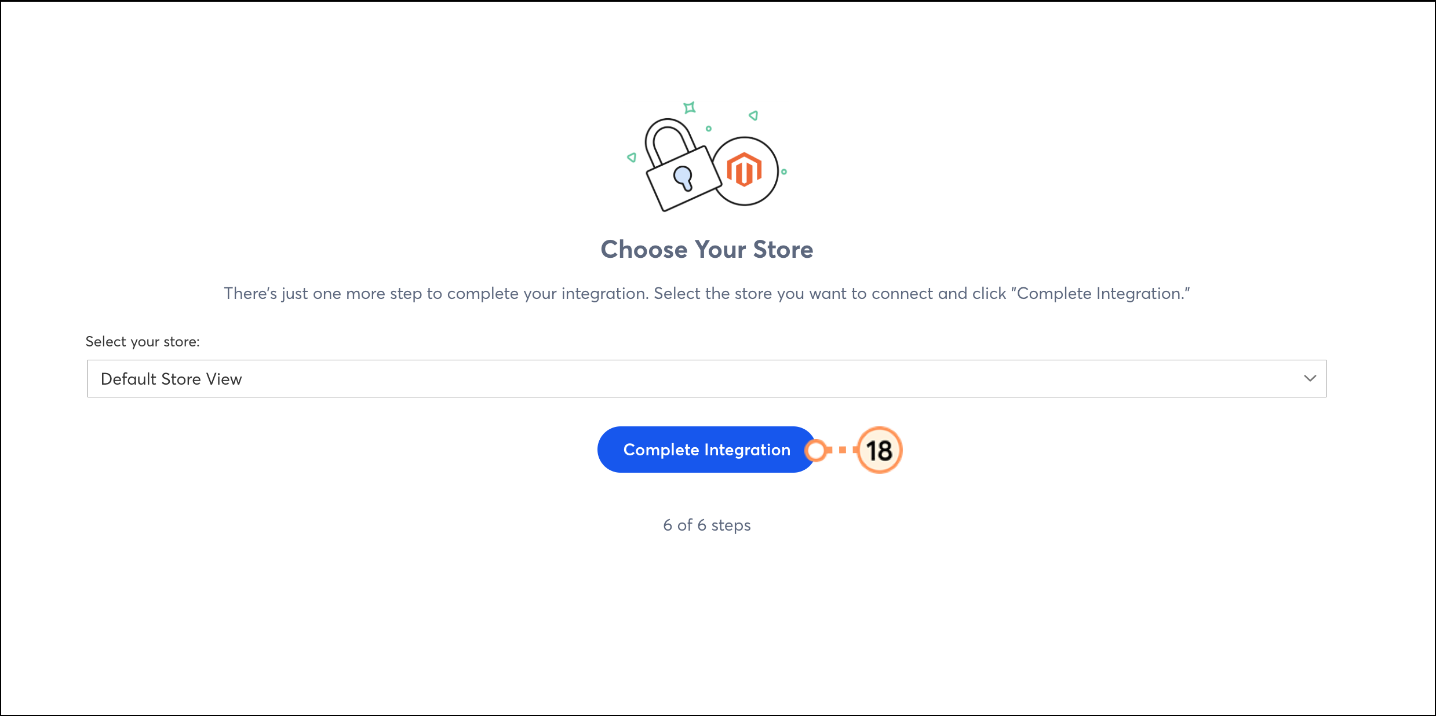Screen dimensions: 1436x716
Task: Click the Complete Integration button
Action: click(x=706, y=450)
